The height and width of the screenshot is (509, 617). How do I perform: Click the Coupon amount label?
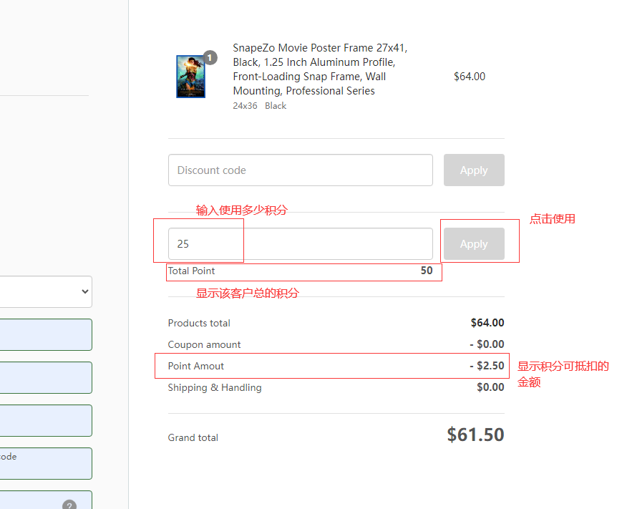pos(204,344)
